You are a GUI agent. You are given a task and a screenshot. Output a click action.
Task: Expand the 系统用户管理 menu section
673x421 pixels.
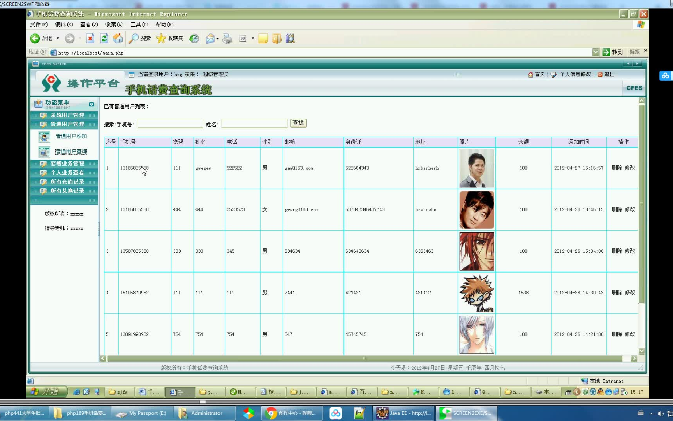pyautogui.click(x=64, y=115)
